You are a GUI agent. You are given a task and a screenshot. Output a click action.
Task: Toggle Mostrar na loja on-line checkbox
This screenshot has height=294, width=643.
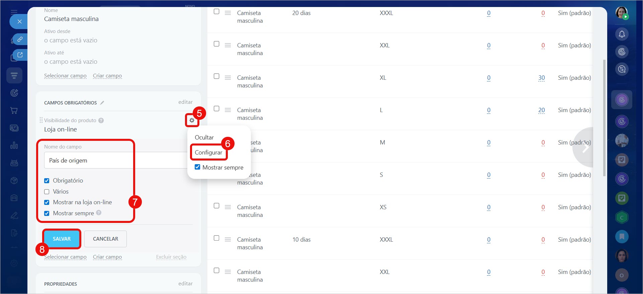47,202
